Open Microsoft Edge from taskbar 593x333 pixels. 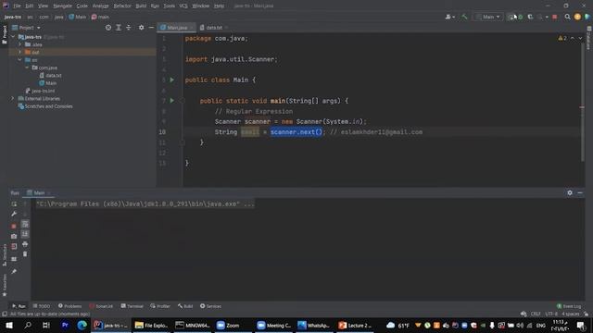82,326
